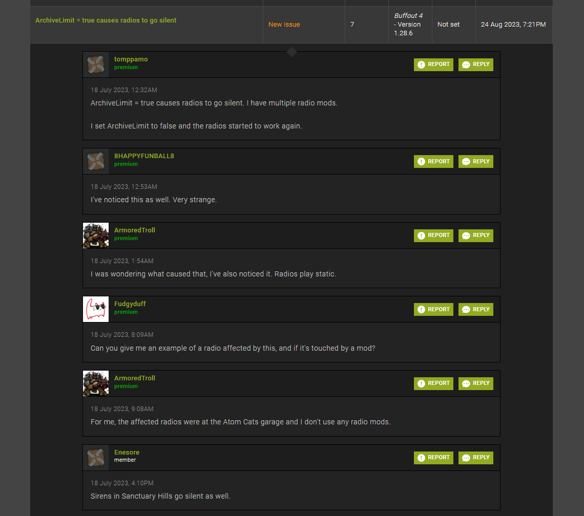The width and height of the screenshot is (584, 516).
Task: Click Fudgyduff's cat avatar image
Action: pyautogui.click(x=96, y=309)
